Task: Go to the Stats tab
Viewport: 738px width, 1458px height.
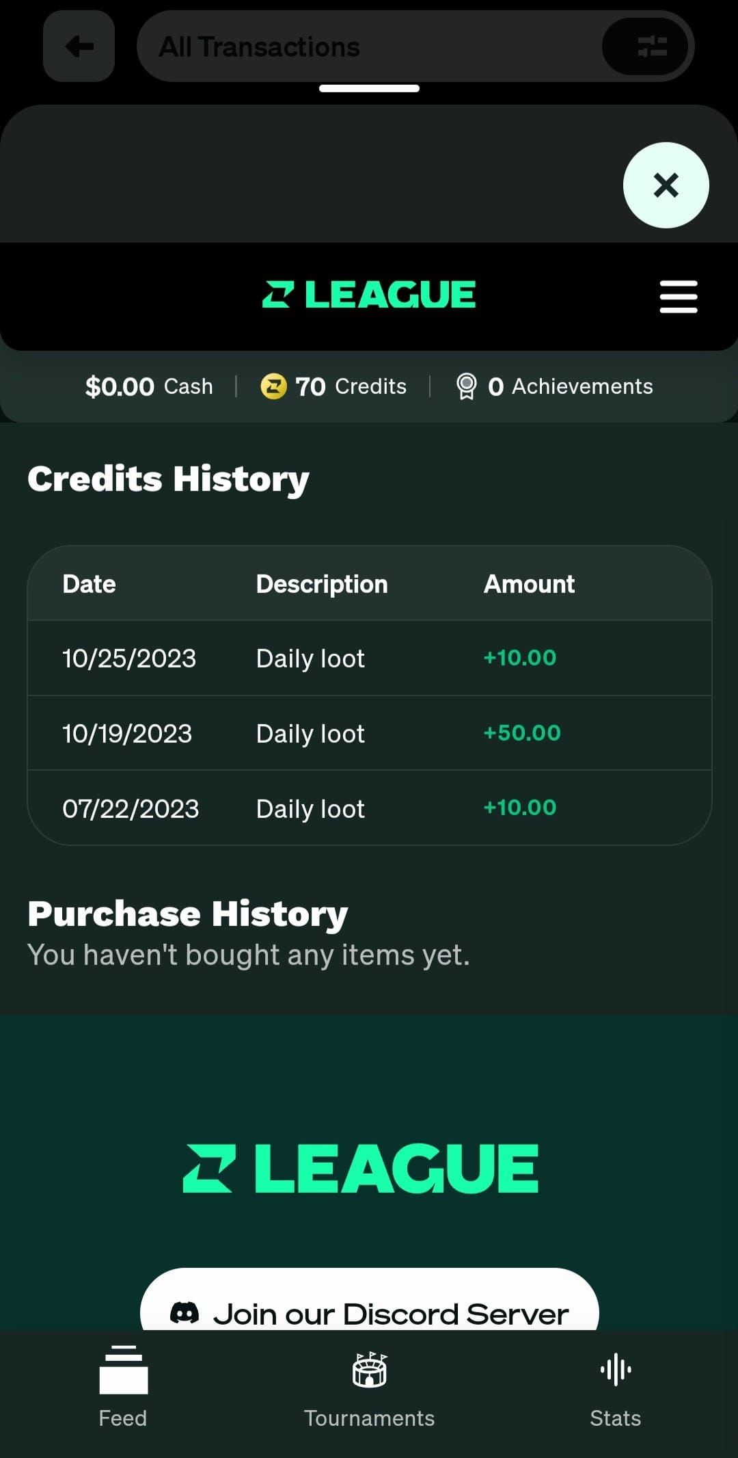Action: [615, 1387]
